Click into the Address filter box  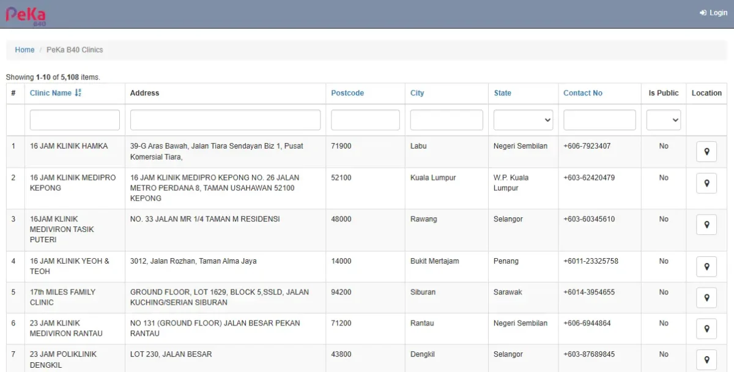[x=225, y=120]
